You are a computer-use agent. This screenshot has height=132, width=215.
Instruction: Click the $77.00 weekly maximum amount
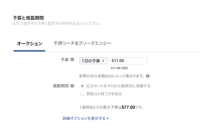tap(128, 107)
